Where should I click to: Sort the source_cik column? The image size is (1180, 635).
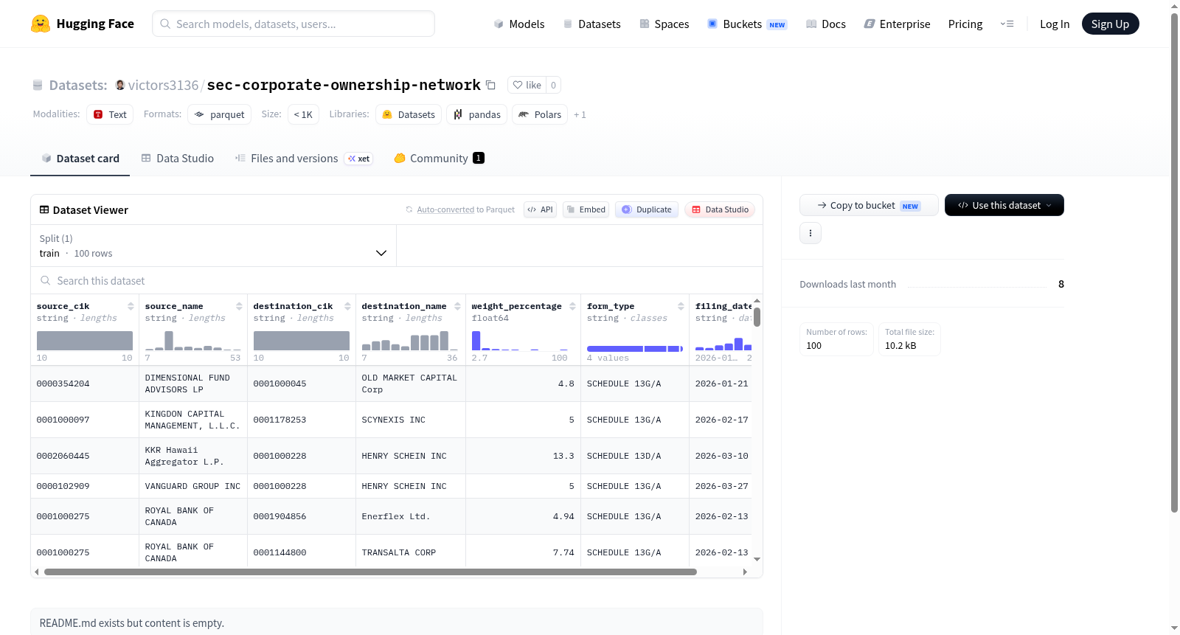tap(131, 306)
